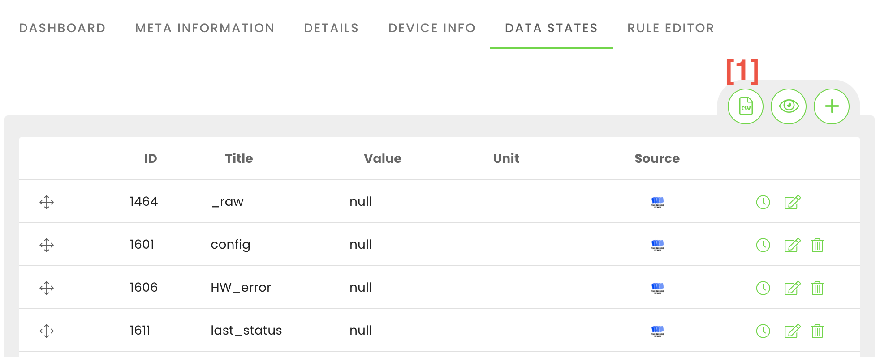
Task: View history clock for config state
Action: (763, 245)
